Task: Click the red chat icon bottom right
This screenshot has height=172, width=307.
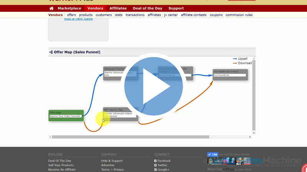Action: tap(305, 168)
